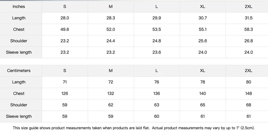This screenshot has width=268, height=133.
Task: Click the 71 length value for size S
Action: pos(65,82)
